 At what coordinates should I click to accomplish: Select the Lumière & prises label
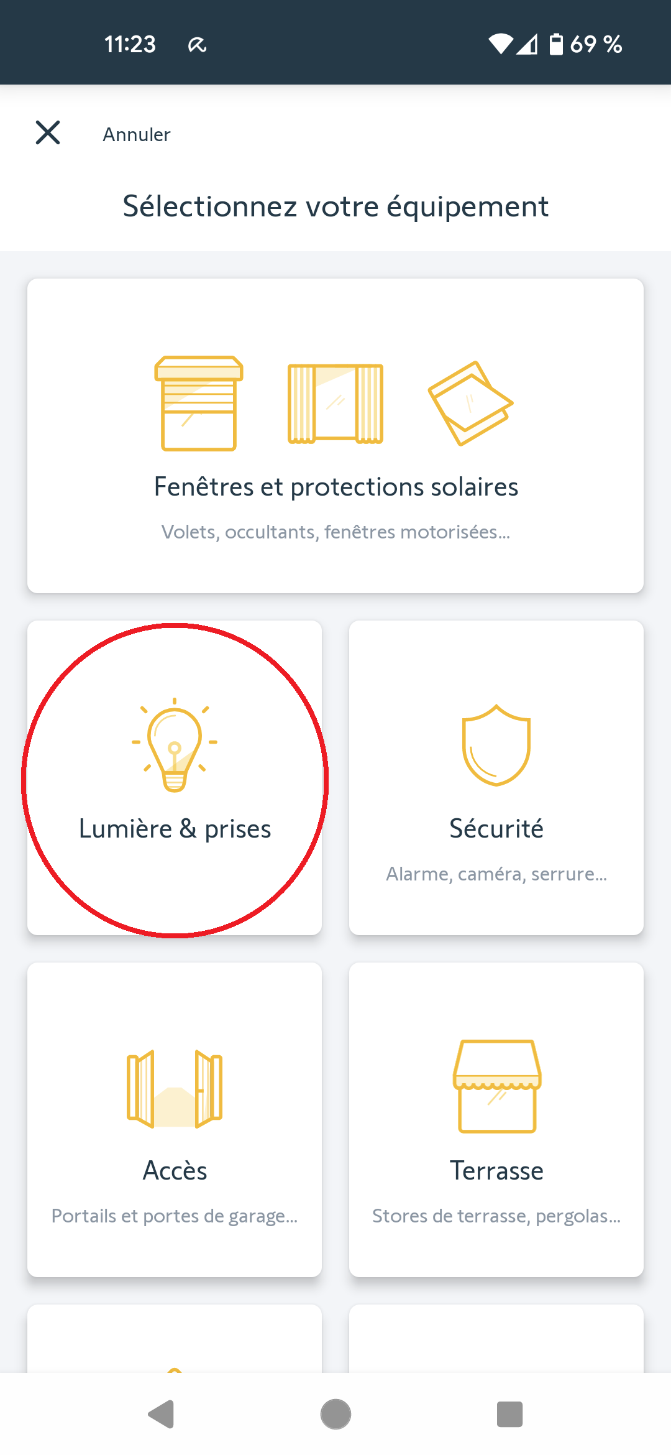coord(175,829)
